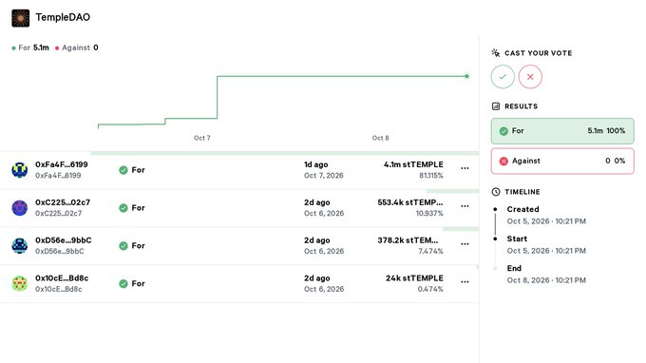Image resolution: width=646 pixels, height=363 pixels.
Task: Click the 4.1m stTEMPLE vote amount
Action: 413,164
